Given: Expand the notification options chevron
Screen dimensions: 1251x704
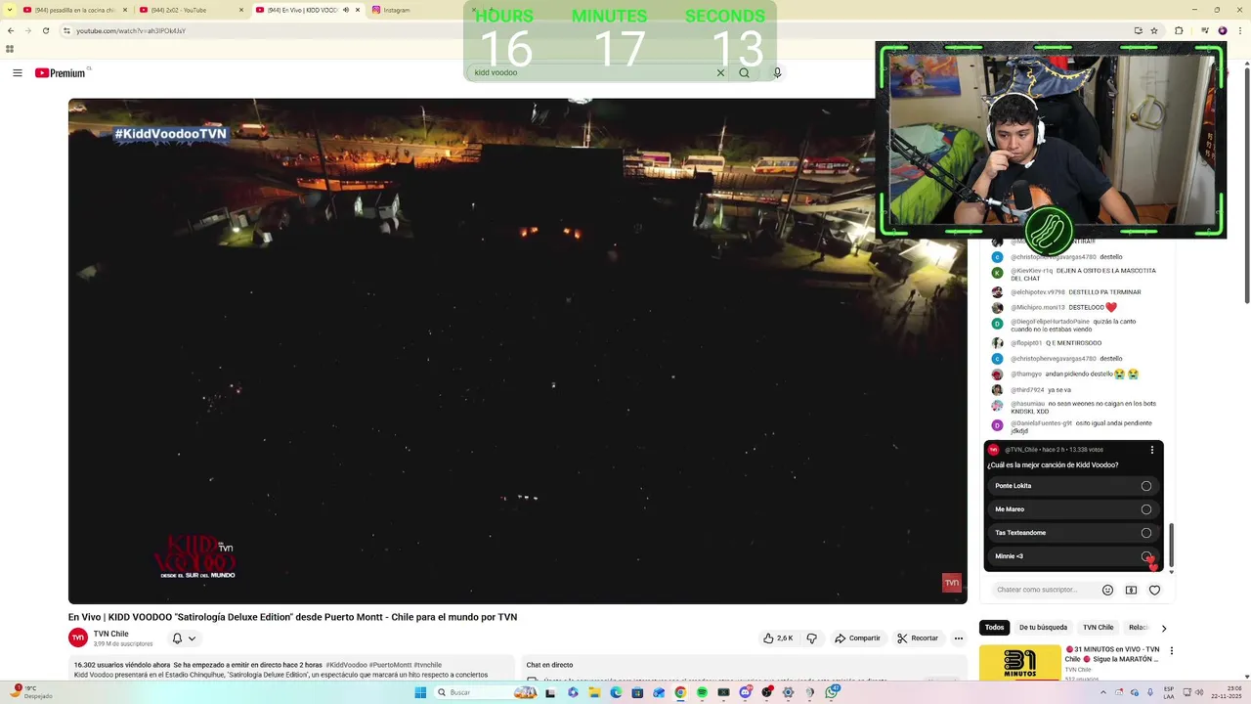Looking at the screenshot, I should [x=192, y=638].
